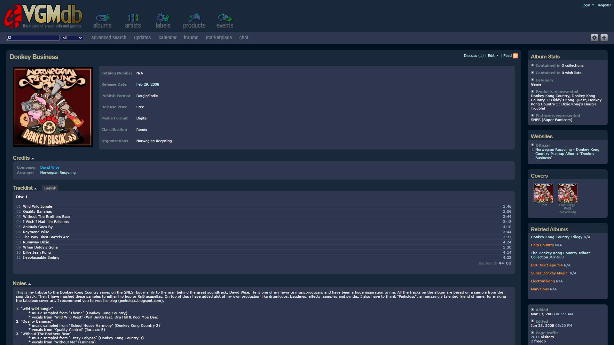This screenshot has height=345, width=614.
Task: Open The Donkey Kong Country Tribute Collection
Action: pyautogui.click(x=561, y=255)
